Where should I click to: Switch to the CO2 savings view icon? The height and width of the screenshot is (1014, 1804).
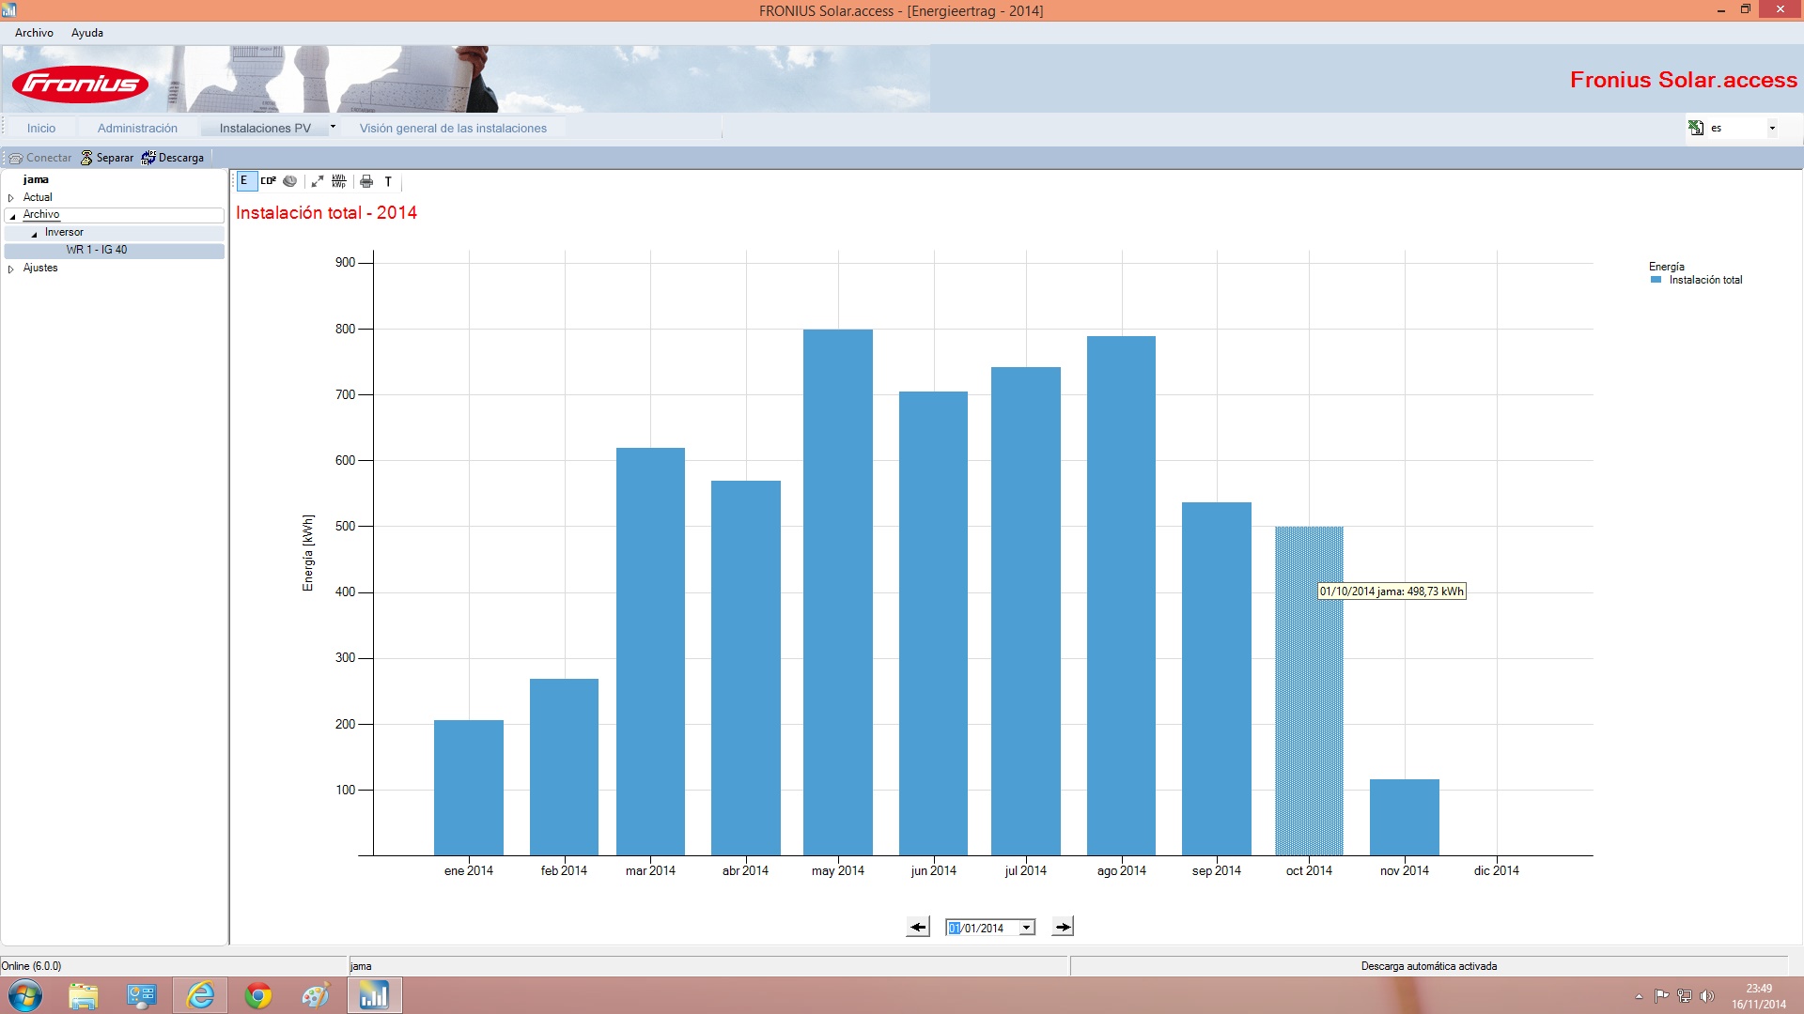268,181
